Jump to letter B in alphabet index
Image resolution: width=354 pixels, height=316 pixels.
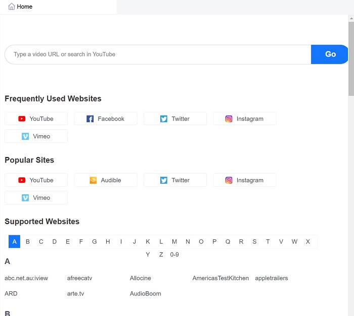tap(28, 242)
